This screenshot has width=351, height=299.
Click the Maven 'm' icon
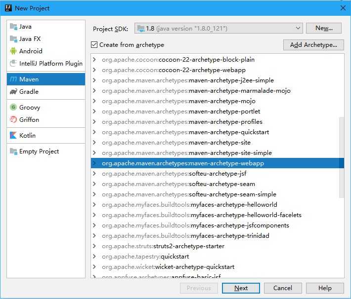tap(13, 79)
